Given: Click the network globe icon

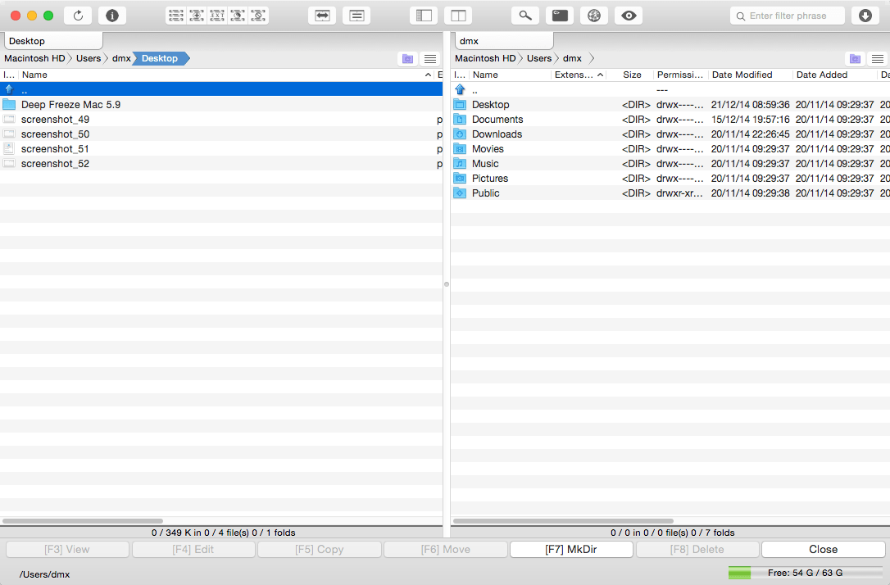Looking at the screenshot, I should click(594, 16).
